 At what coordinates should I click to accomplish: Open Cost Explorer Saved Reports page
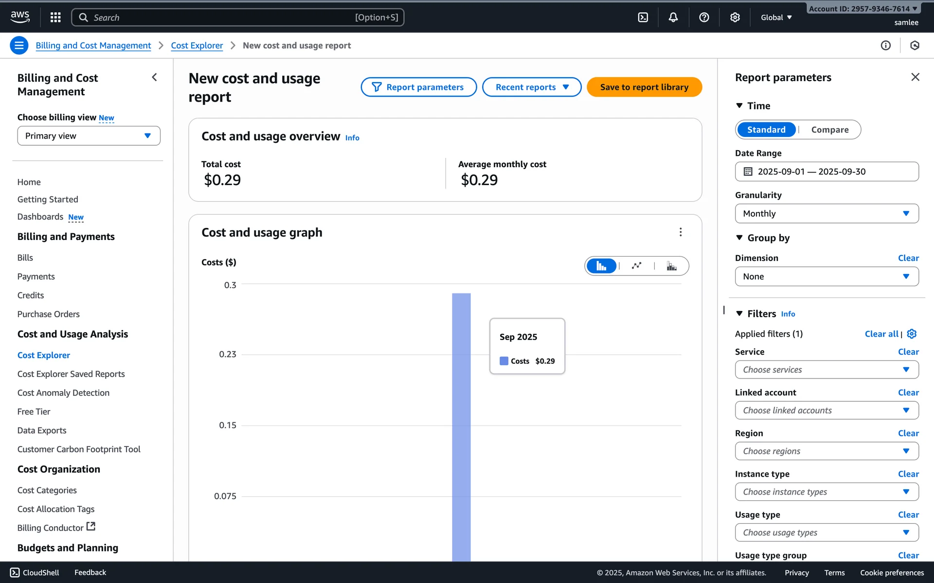click(71, 374)
